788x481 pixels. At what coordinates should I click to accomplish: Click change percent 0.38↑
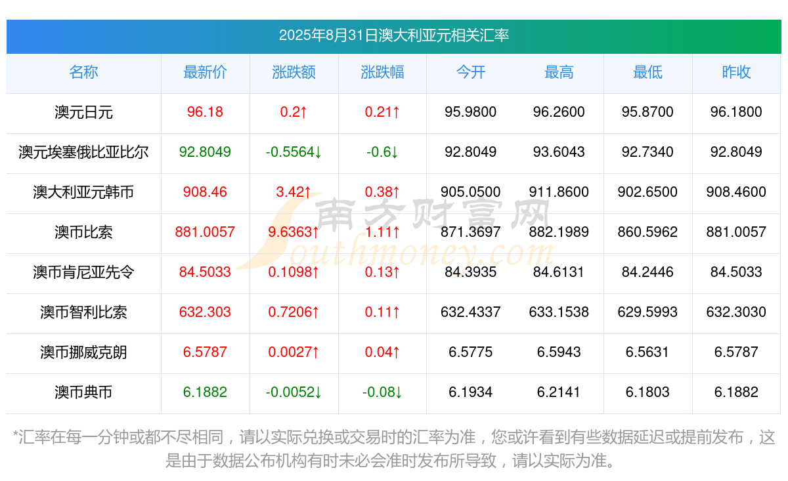pos(382,192)
